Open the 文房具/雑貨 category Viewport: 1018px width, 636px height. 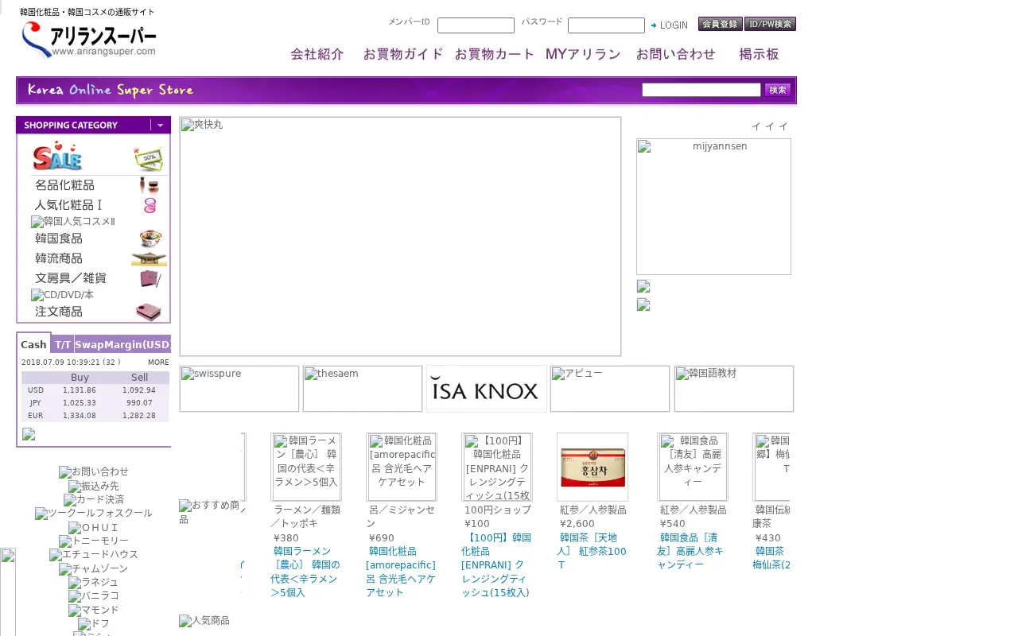coord(99,278)
